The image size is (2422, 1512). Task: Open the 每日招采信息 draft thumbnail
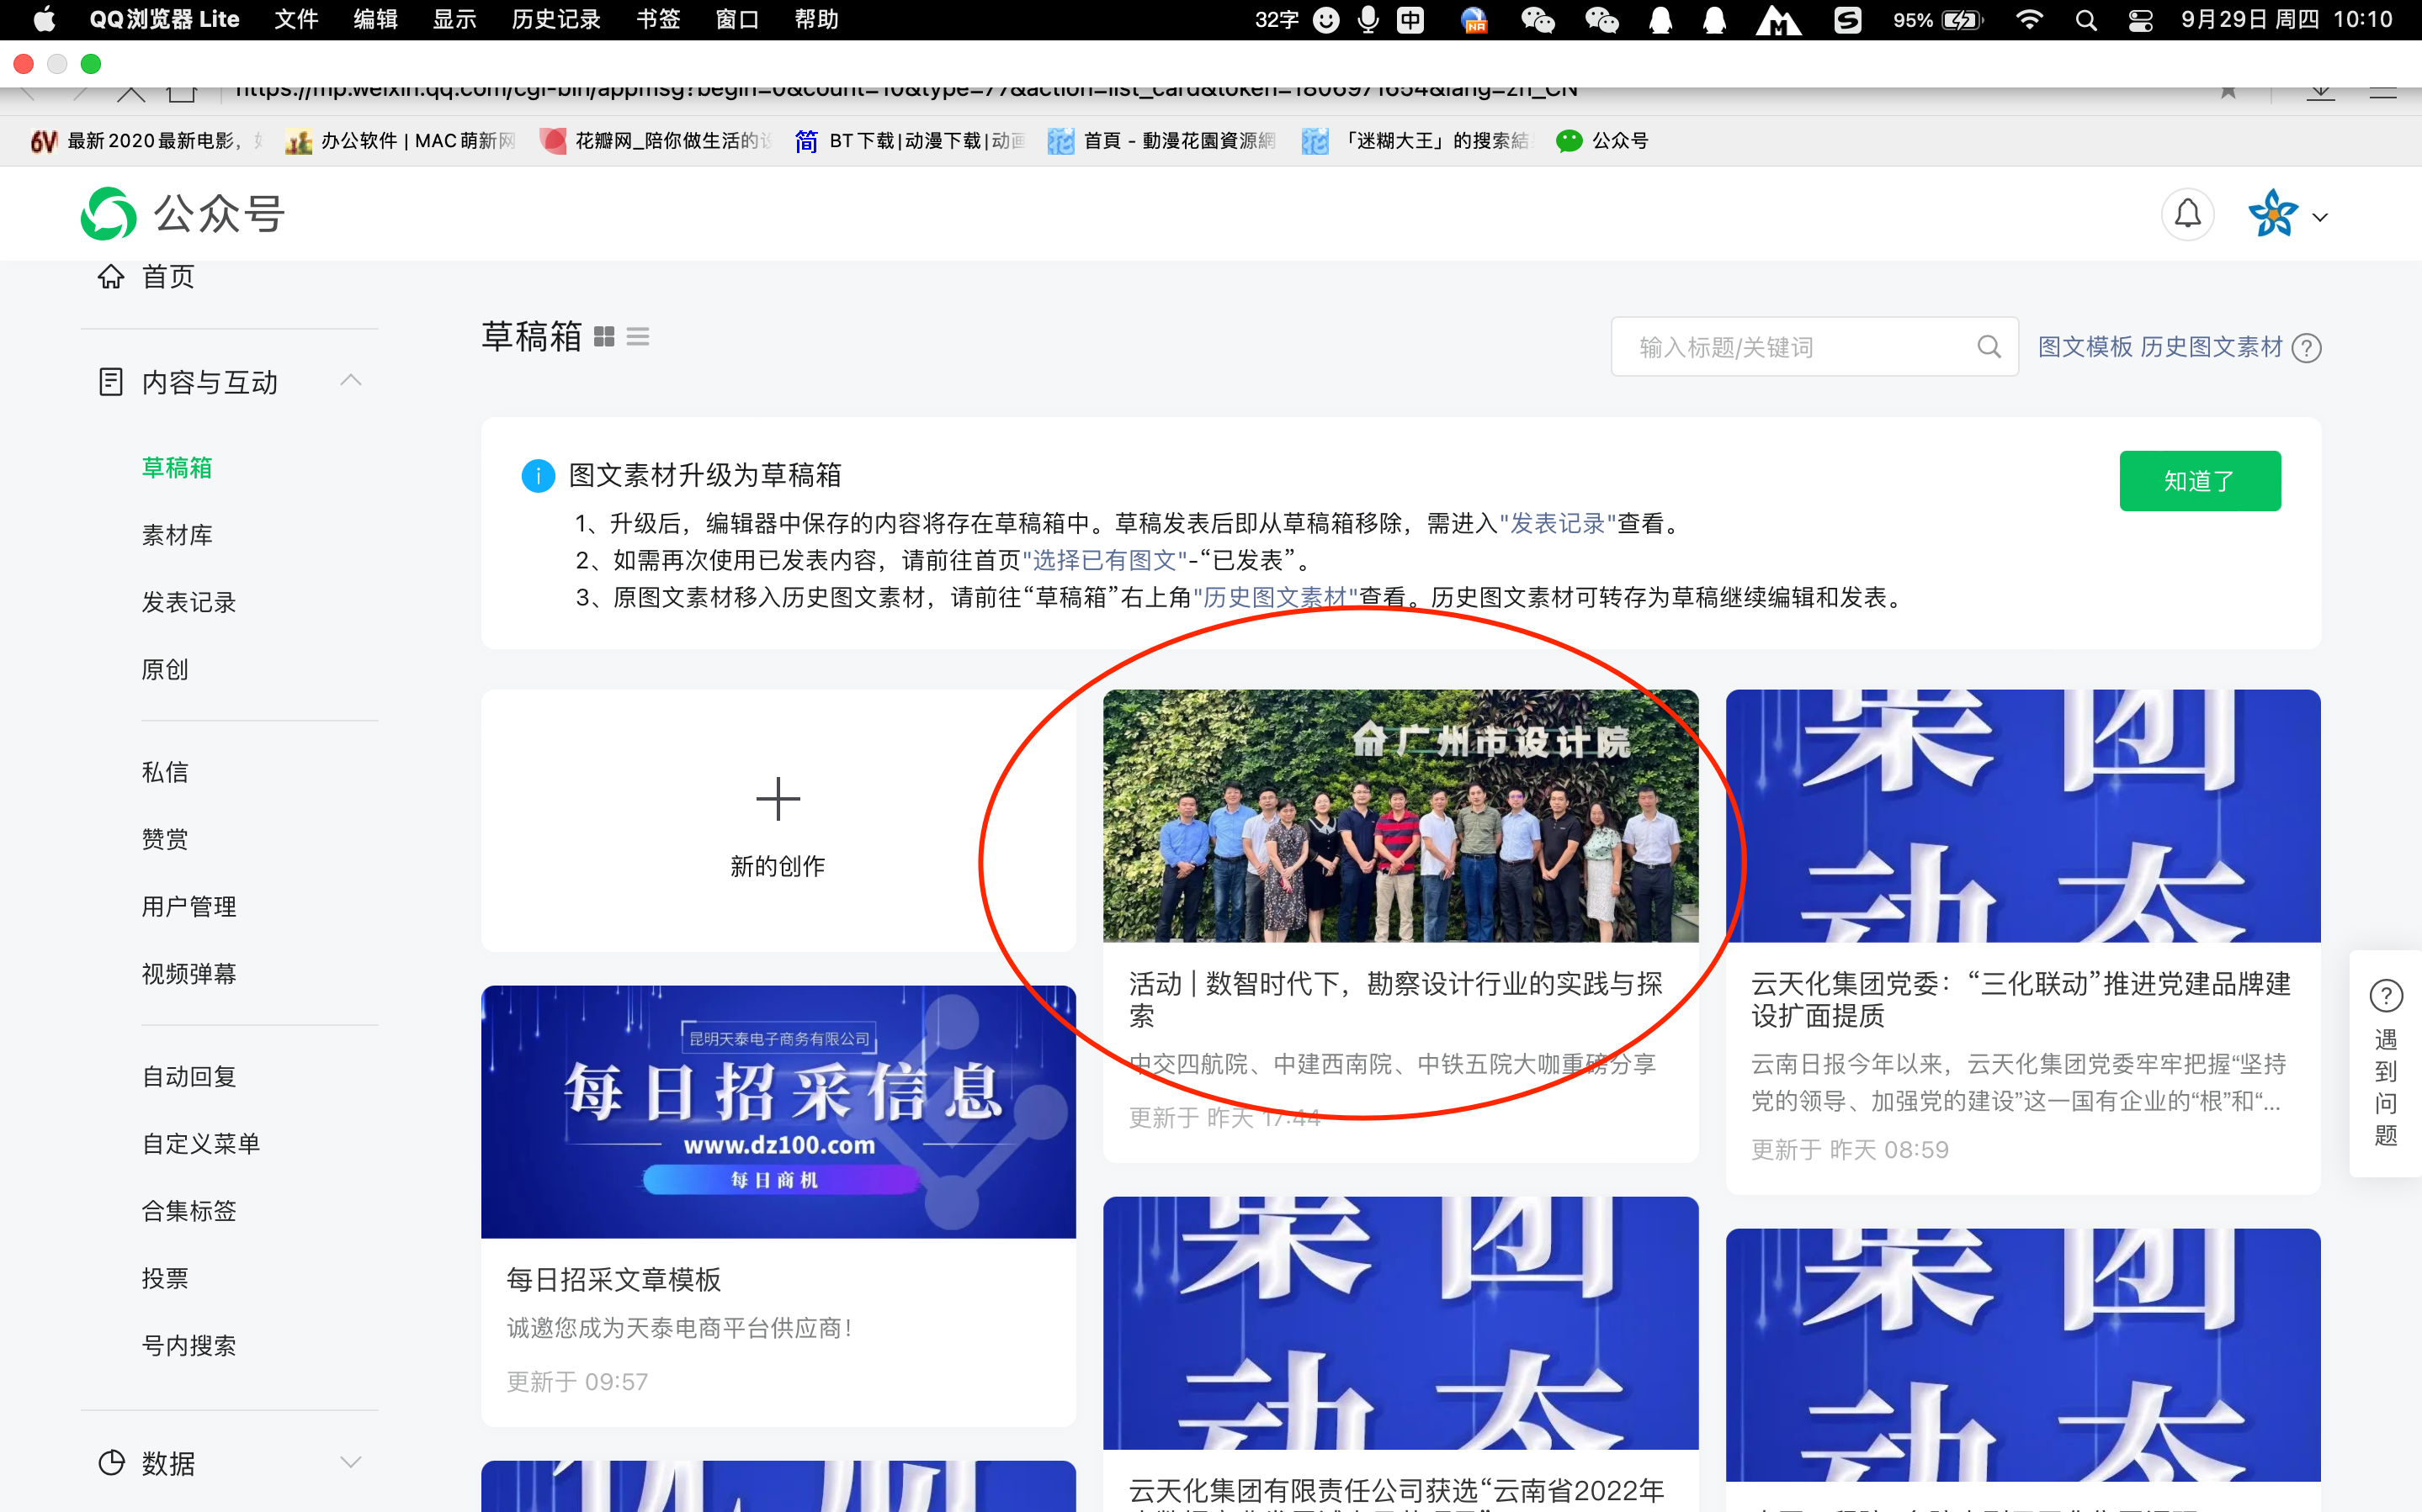click(778, 1111)
